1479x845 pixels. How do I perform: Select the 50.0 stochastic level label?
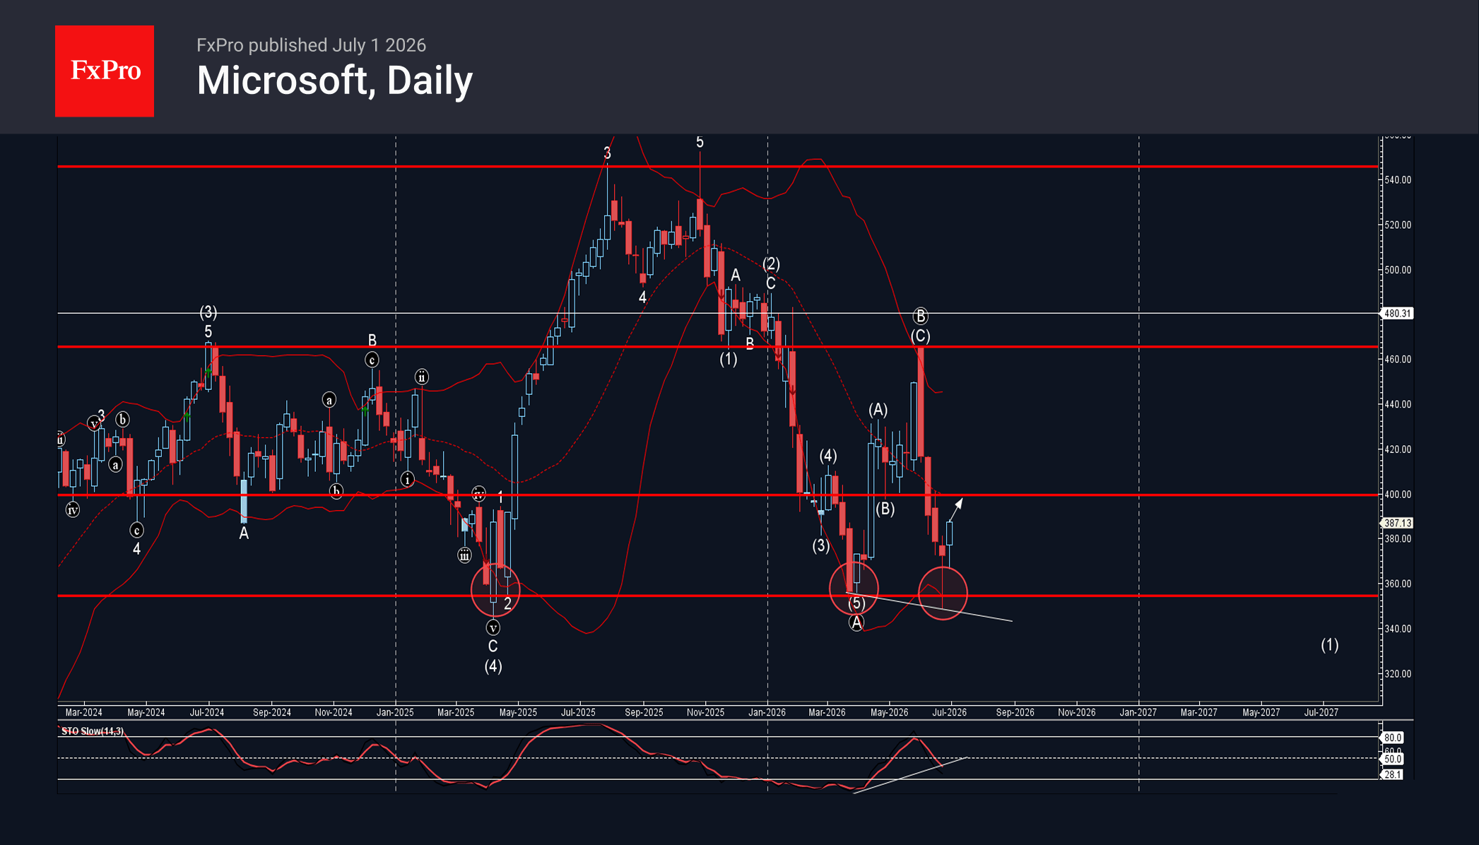point(1393,759)
